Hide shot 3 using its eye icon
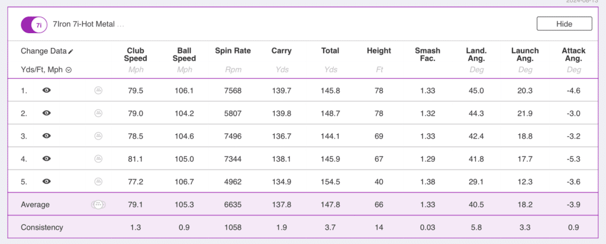Viewport: 606px width, 244px height. pyautogui.click(x=47, y=136)
